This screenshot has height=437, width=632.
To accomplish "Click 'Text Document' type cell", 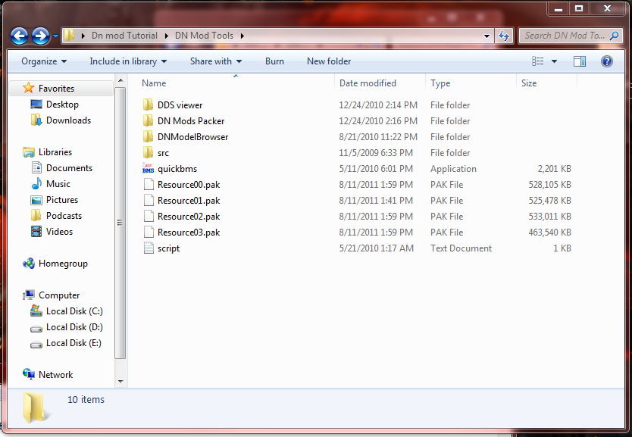I will pos(461,248).
